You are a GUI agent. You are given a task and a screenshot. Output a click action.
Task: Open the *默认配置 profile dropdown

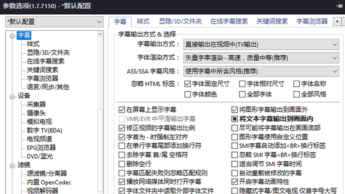[53, 22]
